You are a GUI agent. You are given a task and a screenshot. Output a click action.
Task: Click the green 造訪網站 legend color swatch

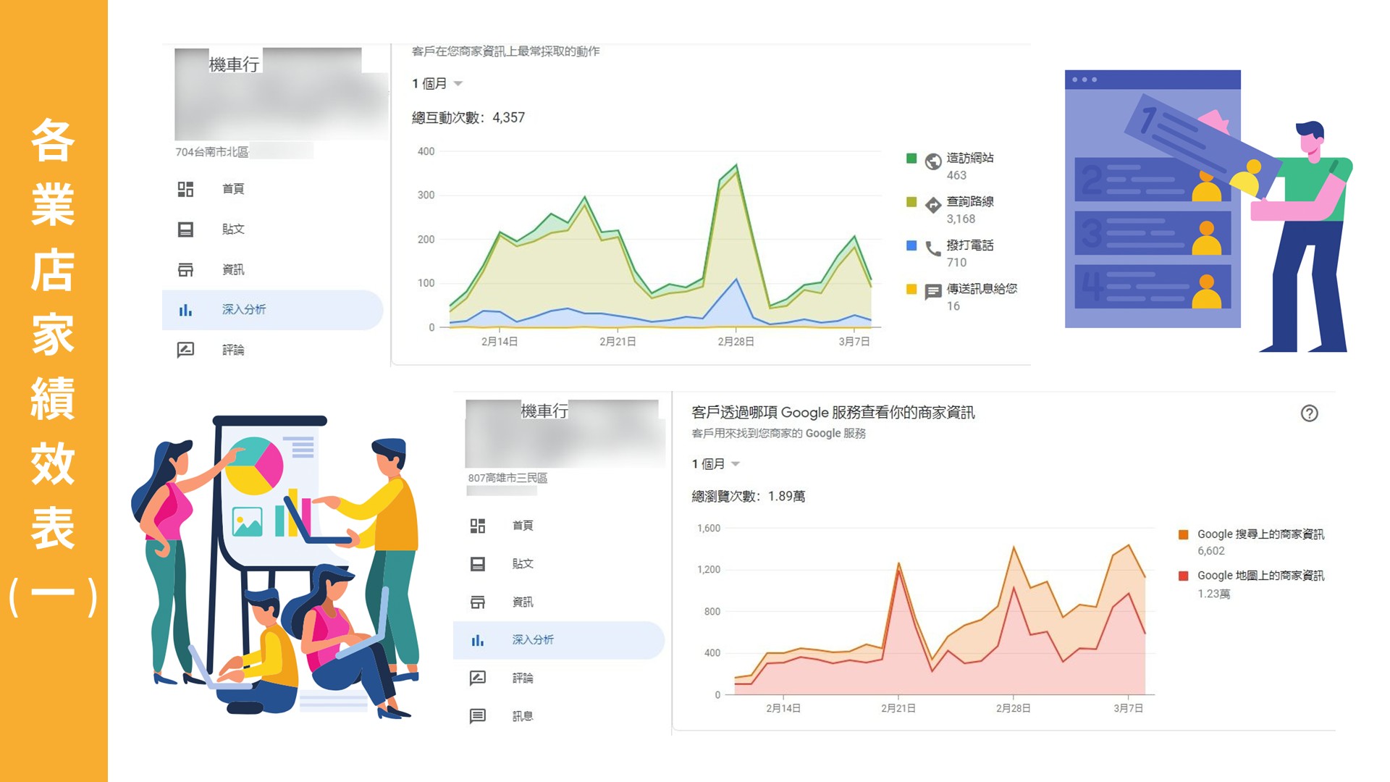coord(911,158)
